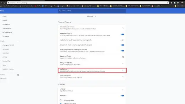Go to Default browser in sidebar
185x104 pixels.
7,32
